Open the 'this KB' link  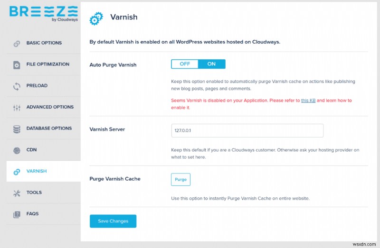coord(308,101)
